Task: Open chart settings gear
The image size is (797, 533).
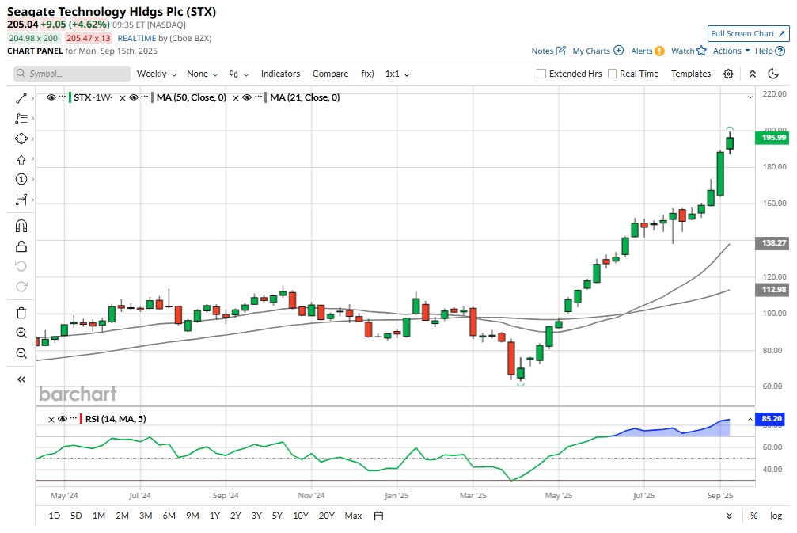Action: (728, 74)
